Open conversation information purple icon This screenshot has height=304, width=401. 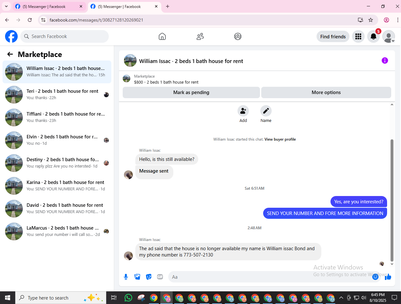[385, 60]
